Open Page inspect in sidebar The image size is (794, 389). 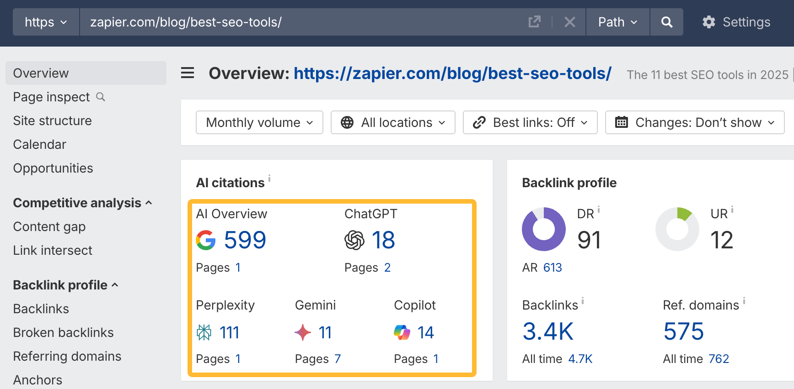pyautogui.click(x=51, y=97)
